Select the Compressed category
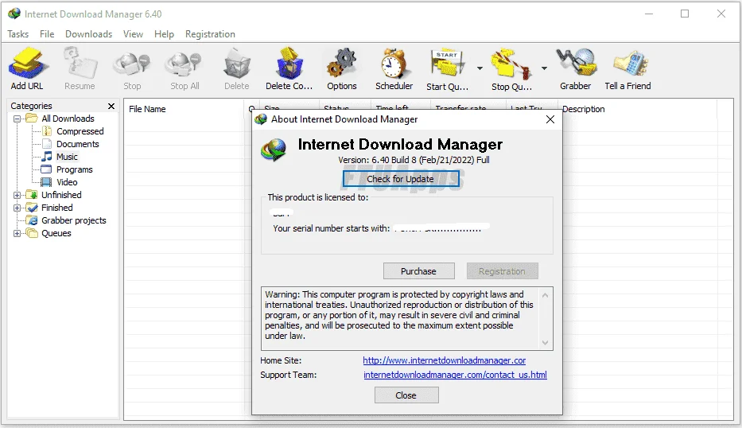The image size is (742, 428). point(80,131)
